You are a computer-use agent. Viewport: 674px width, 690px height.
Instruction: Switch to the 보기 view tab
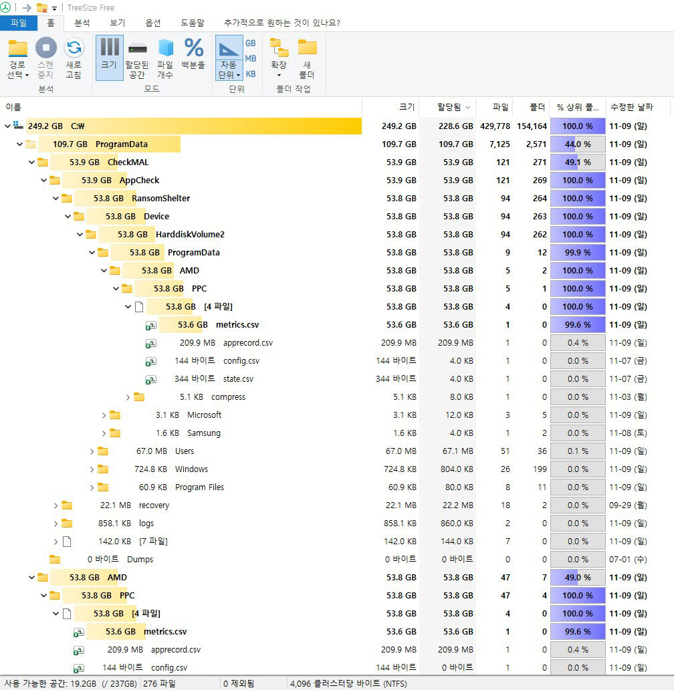pos(118,23)
